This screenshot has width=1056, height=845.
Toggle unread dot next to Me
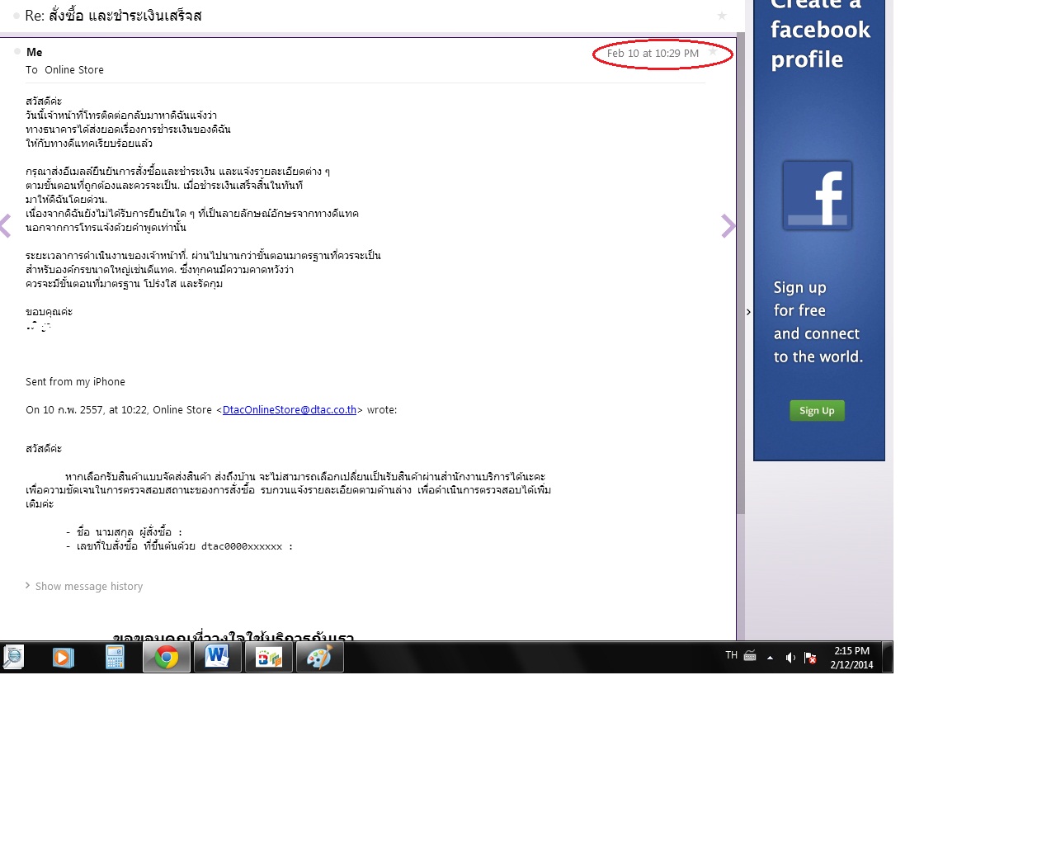17,51
